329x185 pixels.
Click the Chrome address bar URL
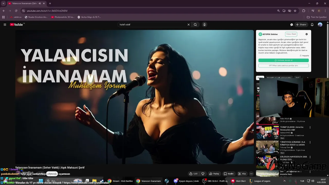[47, 11]
